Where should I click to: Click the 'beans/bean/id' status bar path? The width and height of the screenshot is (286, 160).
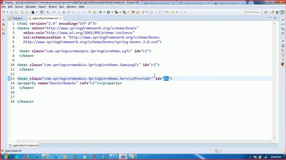pos(13,151)
